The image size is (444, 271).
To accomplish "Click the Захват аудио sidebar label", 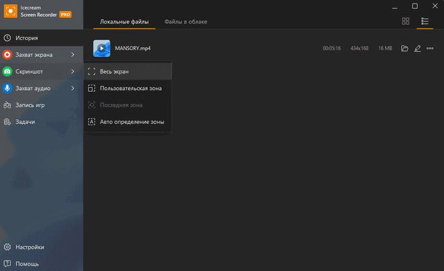I will coord(33,89).
